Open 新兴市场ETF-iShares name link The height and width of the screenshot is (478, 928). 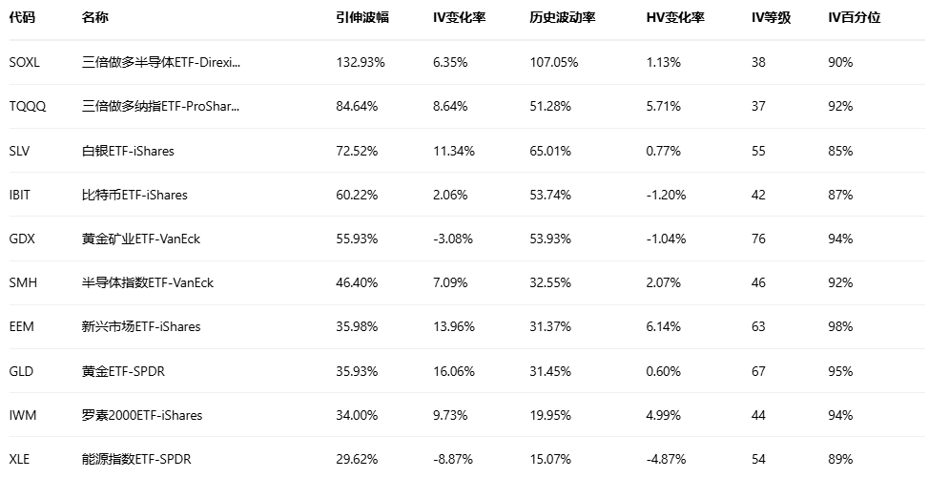point(141,326)
